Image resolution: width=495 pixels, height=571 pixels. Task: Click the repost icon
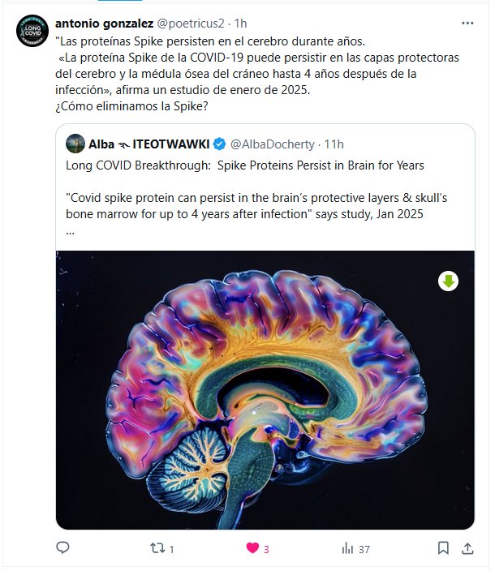pyautogui.click(x=157, y=547)
